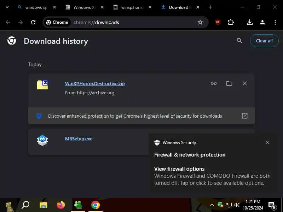The image size is (283, 212).
Task: Click the Malwarebytes MBSetup installer icon
Action: pos(42,140)
